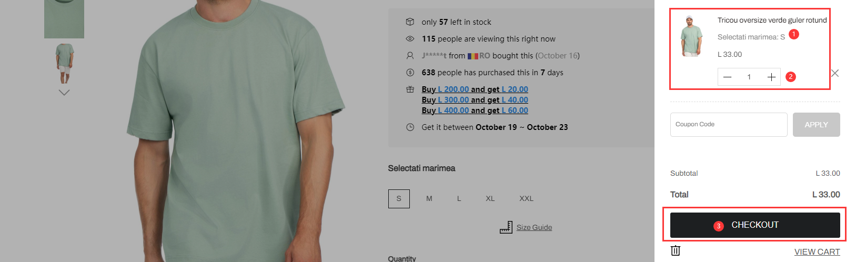This screenshot has width=856, height=262.
Task: Increase cart quantity with plus icon
Action: [x=771, y=77]
